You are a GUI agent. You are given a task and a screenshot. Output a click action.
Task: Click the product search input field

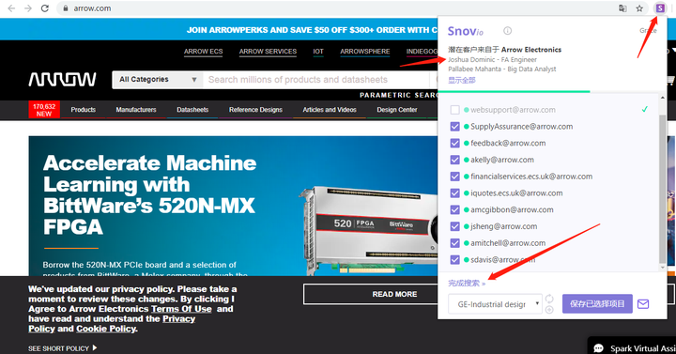[316, 80]
